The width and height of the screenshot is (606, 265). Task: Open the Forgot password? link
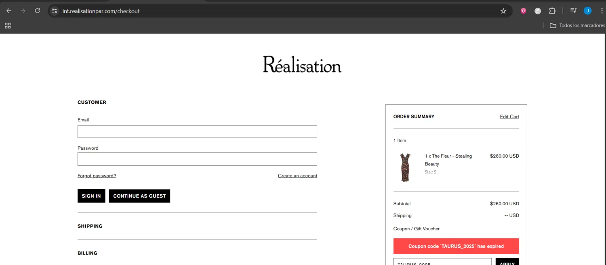97,176
